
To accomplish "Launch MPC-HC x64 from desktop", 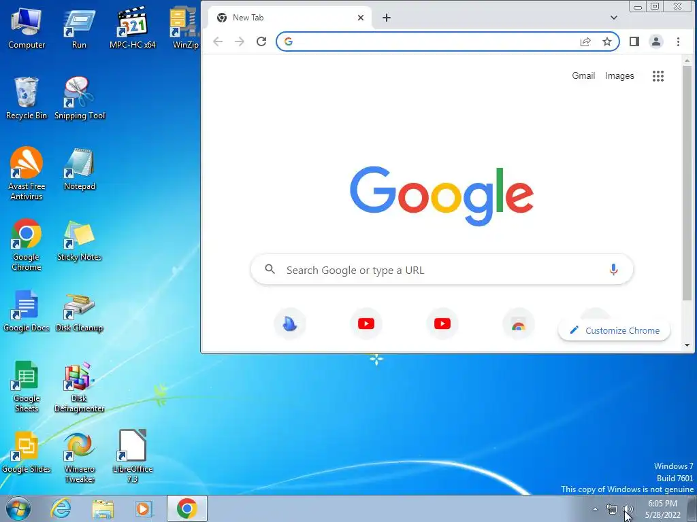I will [133, 29].
